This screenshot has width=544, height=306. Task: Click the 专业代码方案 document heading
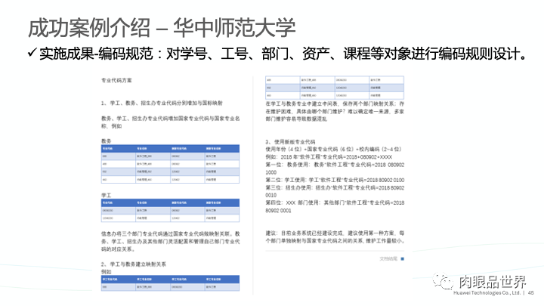tap(116, 80)
